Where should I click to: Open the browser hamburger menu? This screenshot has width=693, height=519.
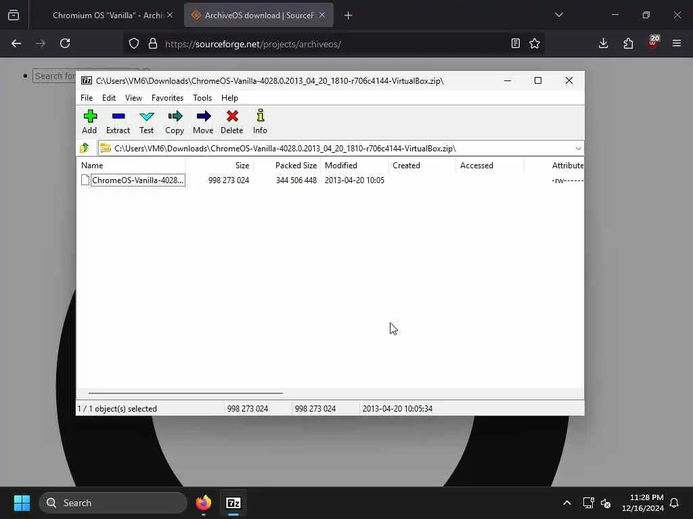(677, 43)
